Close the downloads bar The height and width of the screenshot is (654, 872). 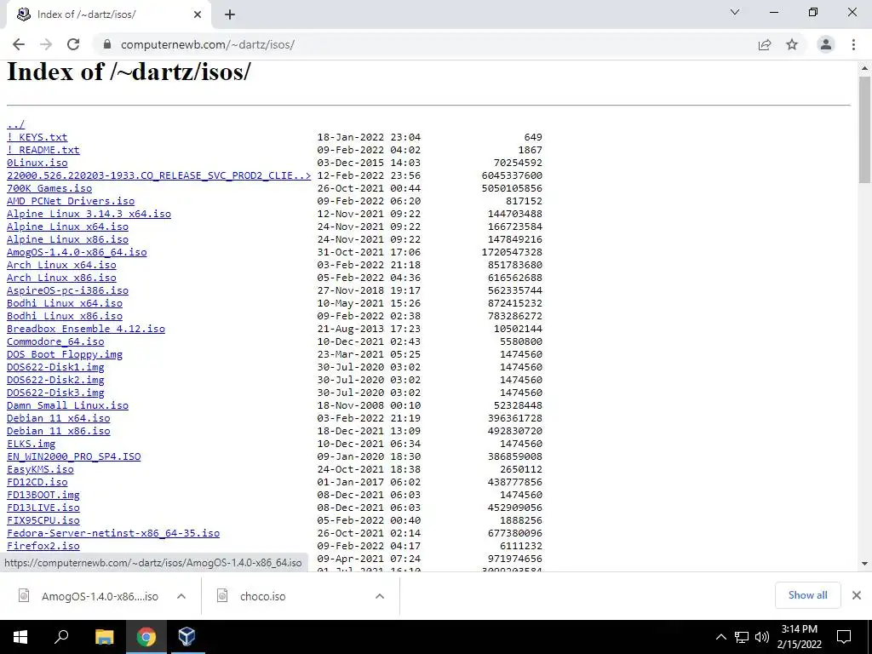tap(857, 595)
